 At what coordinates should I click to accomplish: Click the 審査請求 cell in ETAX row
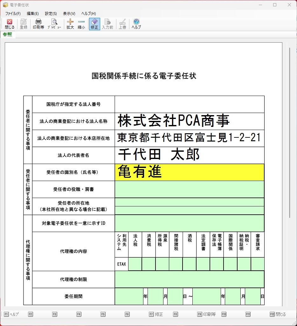pyautogui.click(x=258, y=264)
